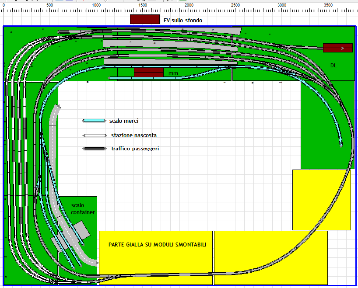Select the legend track sample for traffico passeggeri
The height and width of the screenshot is (288, 358).
click(x=94, y=149)
